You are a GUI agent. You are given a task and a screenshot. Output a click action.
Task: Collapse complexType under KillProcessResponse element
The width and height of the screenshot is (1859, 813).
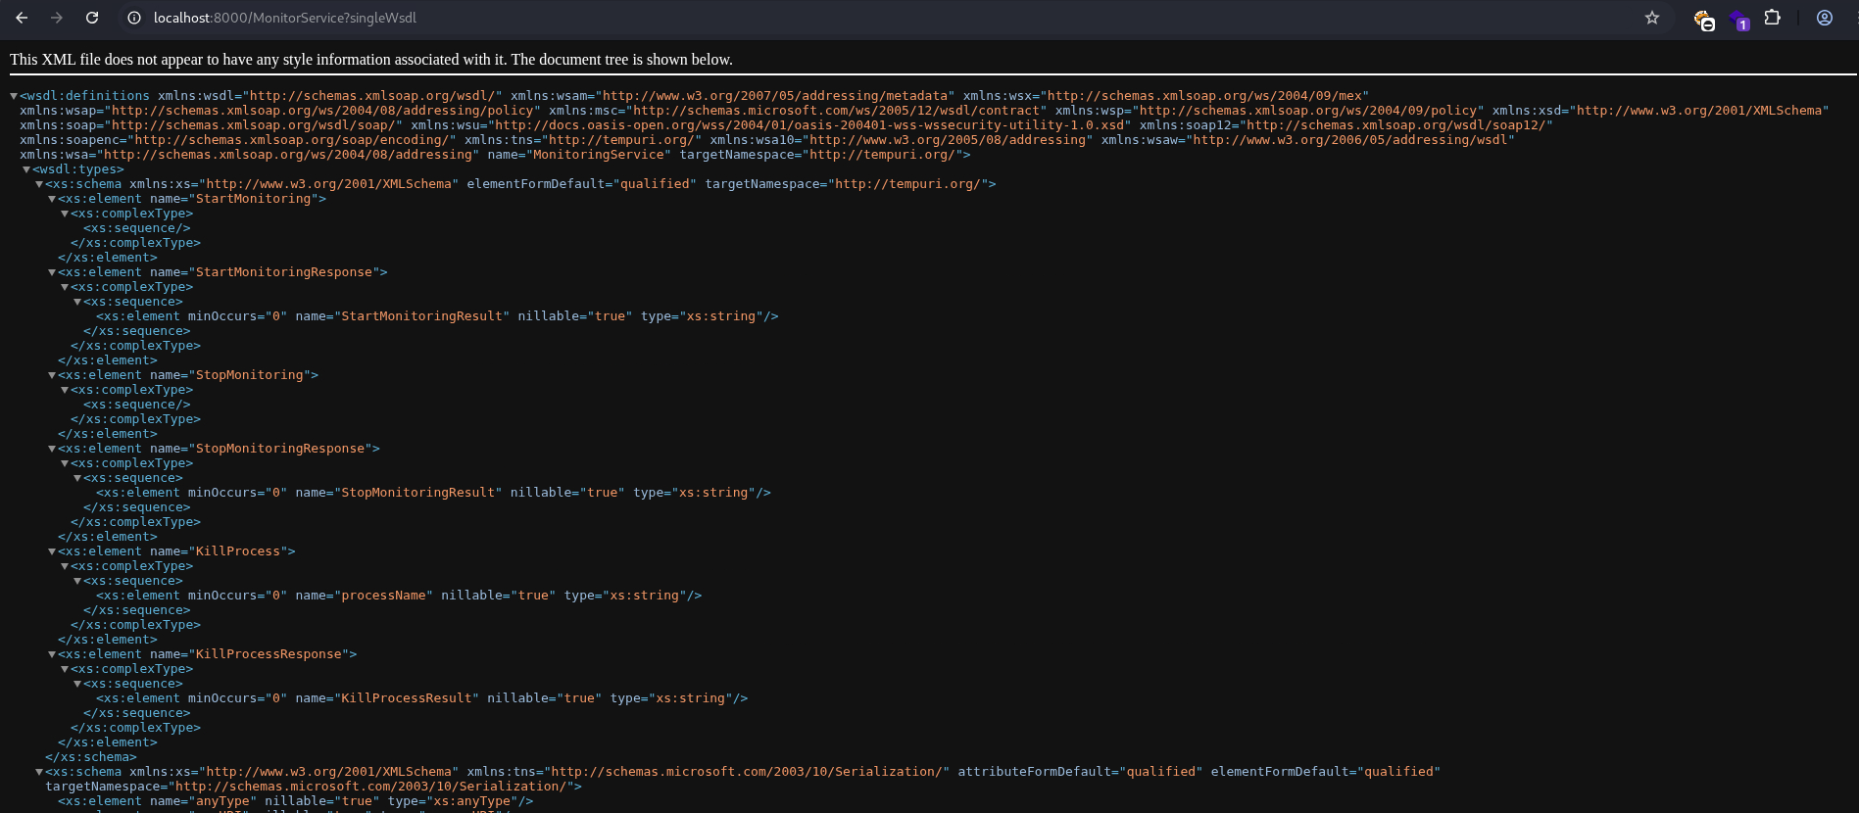pos(65,669)
